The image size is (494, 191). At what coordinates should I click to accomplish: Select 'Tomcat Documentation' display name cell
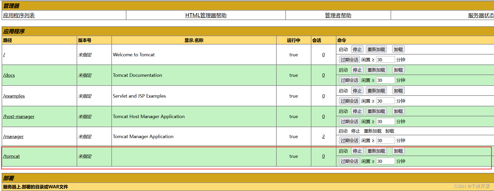[x=194, y=75]
